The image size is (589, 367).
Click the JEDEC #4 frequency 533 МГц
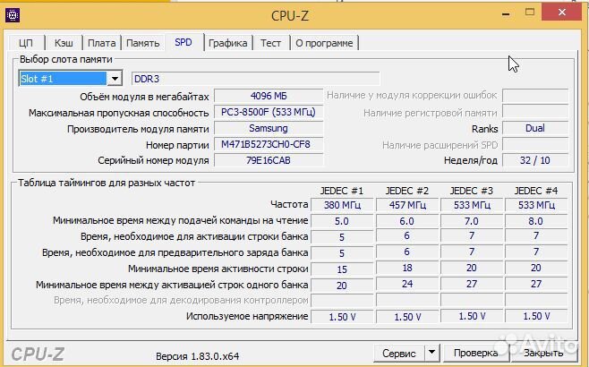click(536, 205)
